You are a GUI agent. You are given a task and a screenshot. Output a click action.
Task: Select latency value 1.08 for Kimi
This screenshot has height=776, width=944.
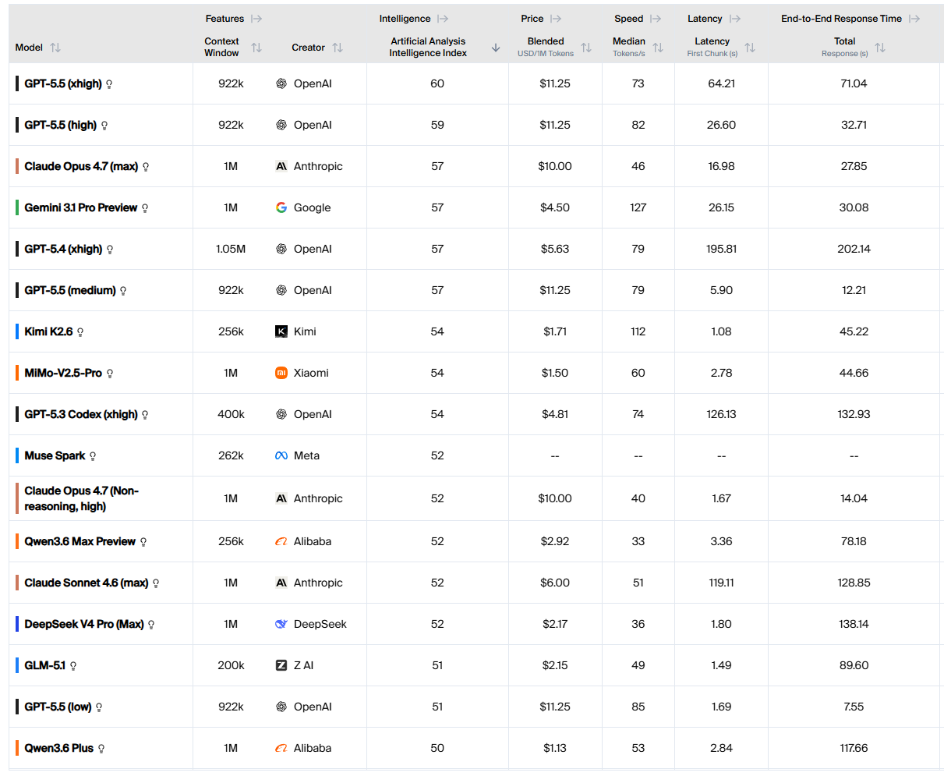point(721,331)
